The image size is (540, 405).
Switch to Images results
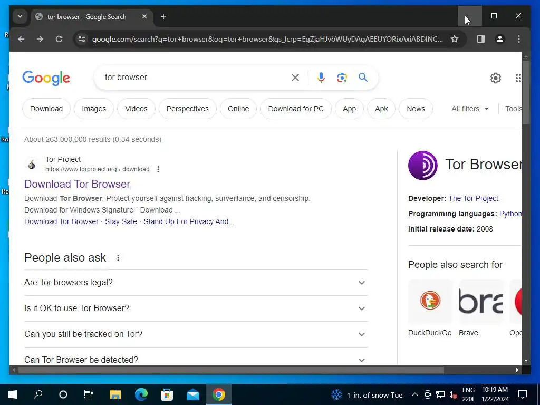point(94,109)
